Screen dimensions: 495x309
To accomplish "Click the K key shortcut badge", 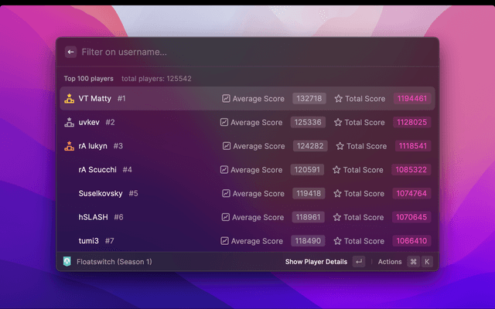I will coord(426,262).
